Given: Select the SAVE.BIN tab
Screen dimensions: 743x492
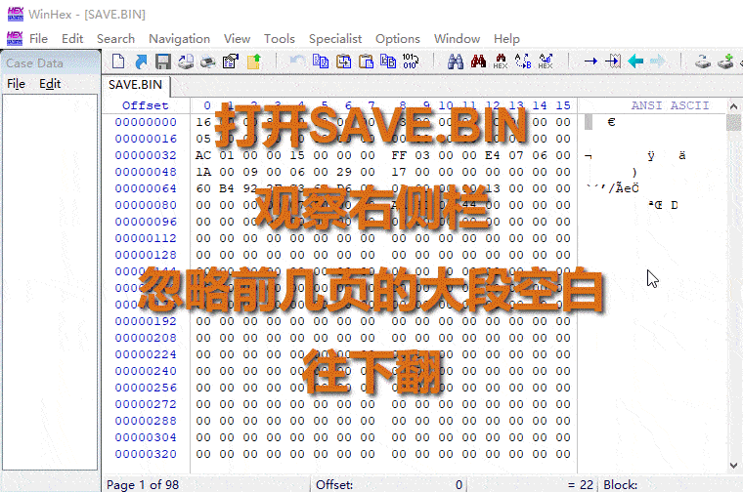Looking at the screenshot, I should [x=136, y=85].
